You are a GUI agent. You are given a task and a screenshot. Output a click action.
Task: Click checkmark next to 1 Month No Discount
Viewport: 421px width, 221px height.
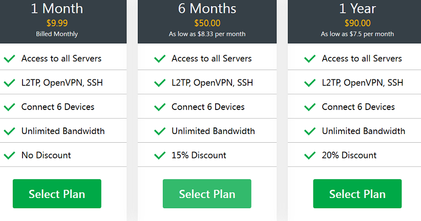pyautogui.click(x=9, y=156)
